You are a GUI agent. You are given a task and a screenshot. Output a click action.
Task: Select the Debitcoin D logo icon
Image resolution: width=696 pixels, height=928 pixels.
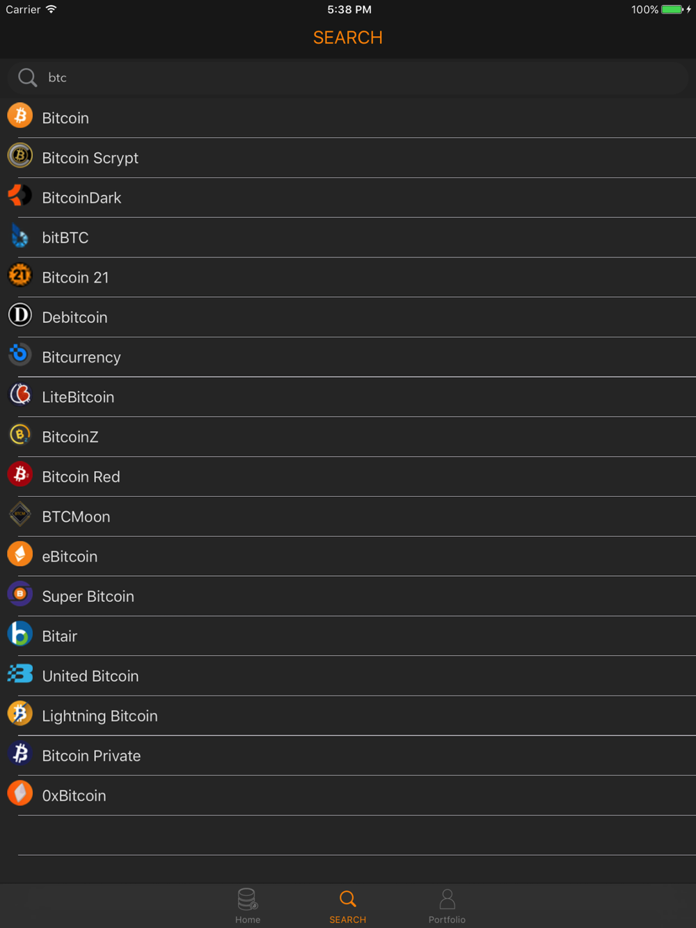tap(20, 315)
